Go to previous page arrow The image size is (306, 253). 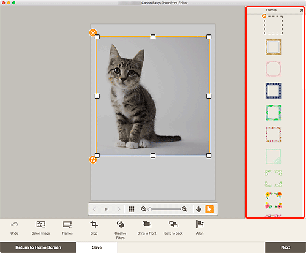(94, 209)
